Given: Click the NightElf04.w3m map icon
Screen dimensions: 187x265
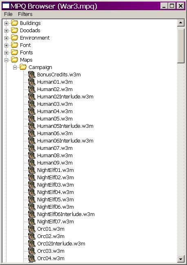Looking at the screenshot, I should pyautogui.click(x=32, y=192).
